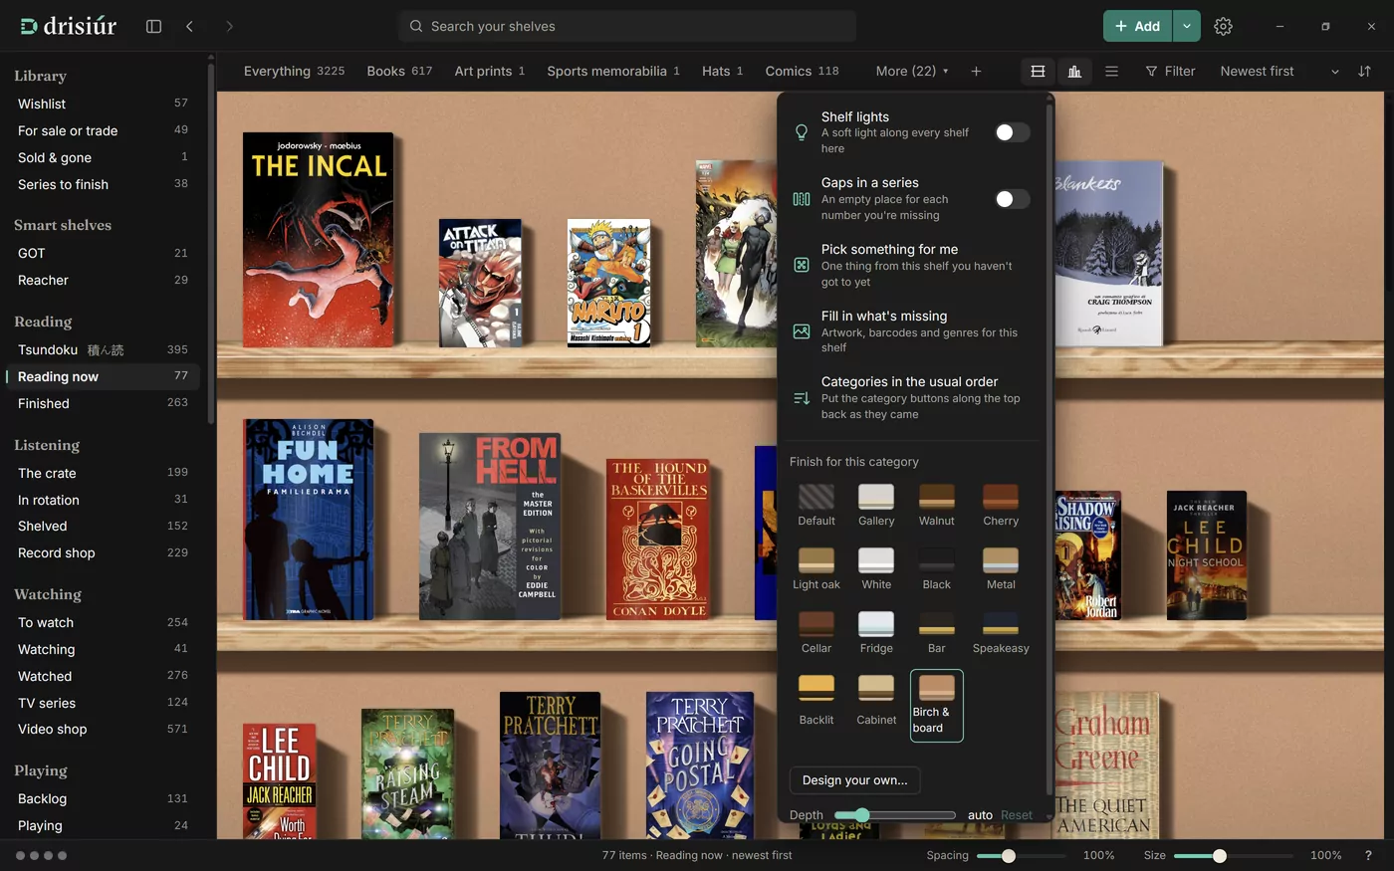
Task: Go back with the left arrow
Action: coord(189,26)
